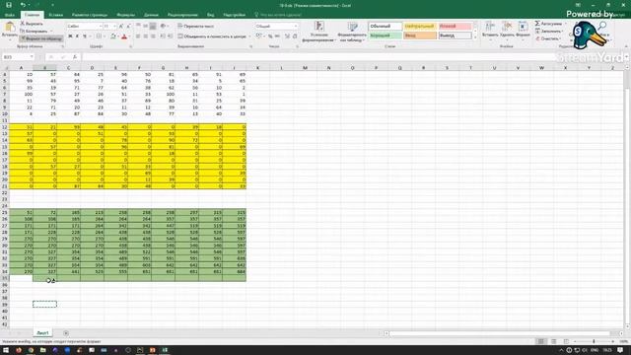Click the Windows Start button on the taskbar
Image resolution: width=631 pixels, height=355 pixels.
6,350
